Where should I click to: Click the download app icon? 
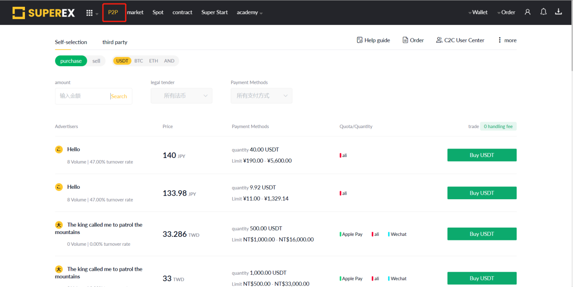[559, 12]
